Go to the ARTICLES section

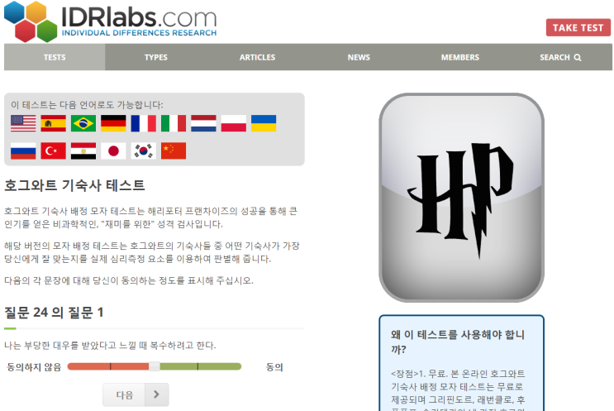(257, 57)
